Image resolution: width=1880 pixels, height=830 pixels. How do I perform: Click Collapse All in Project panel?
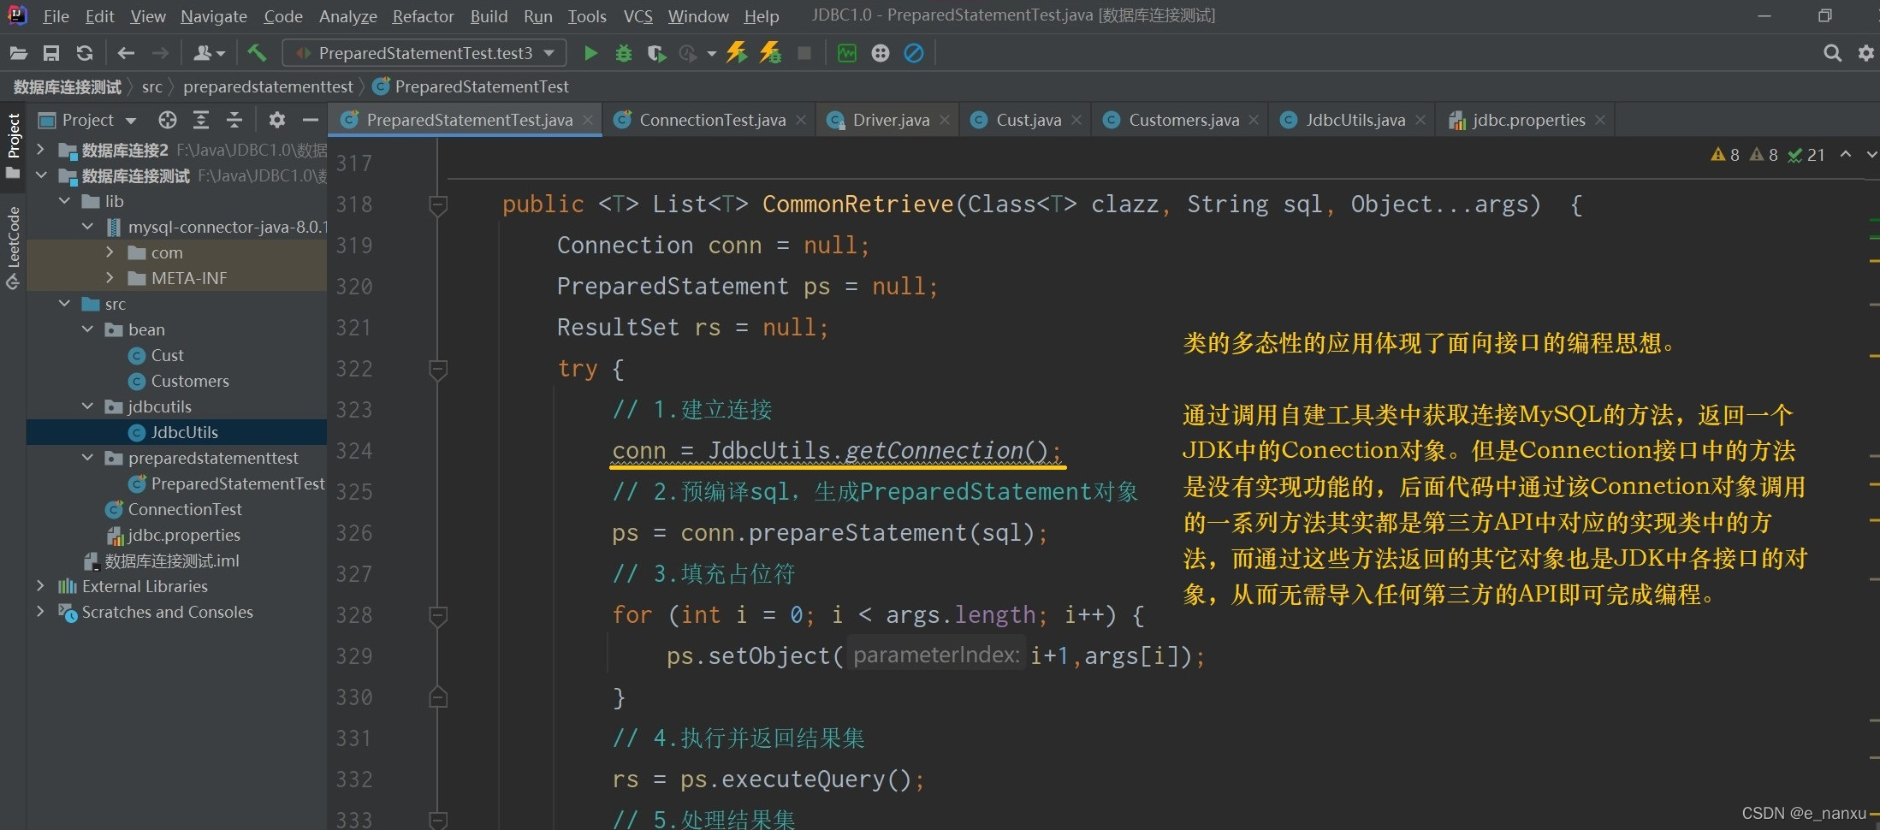tap(234, 120)
